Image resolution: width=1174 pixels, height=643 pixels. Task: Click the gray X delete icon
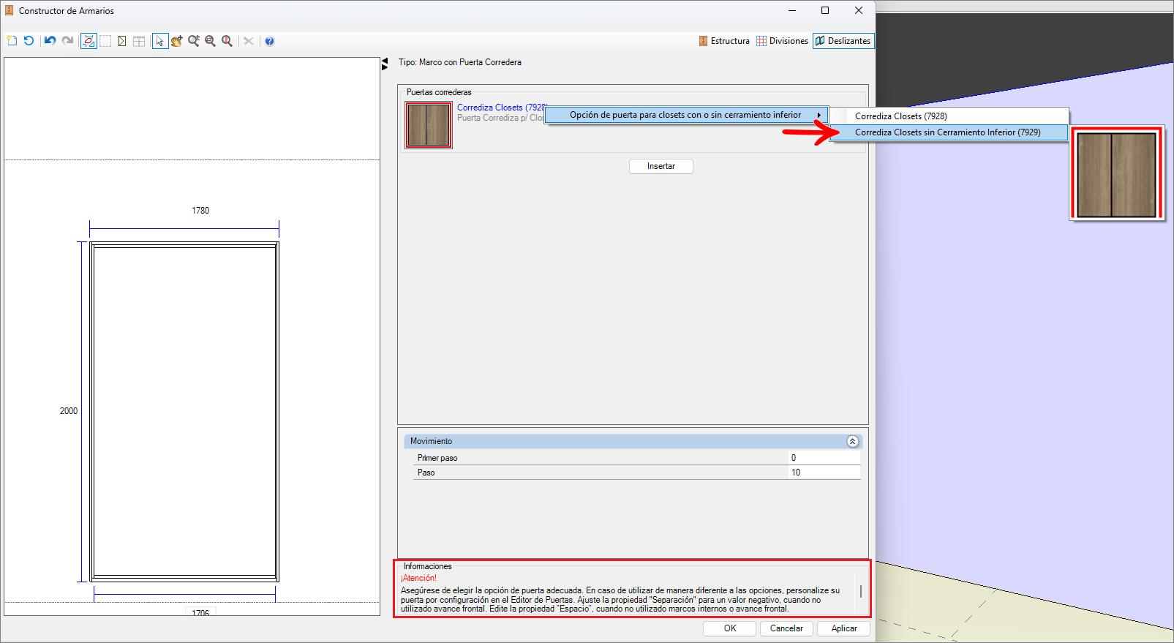[249, 41]
